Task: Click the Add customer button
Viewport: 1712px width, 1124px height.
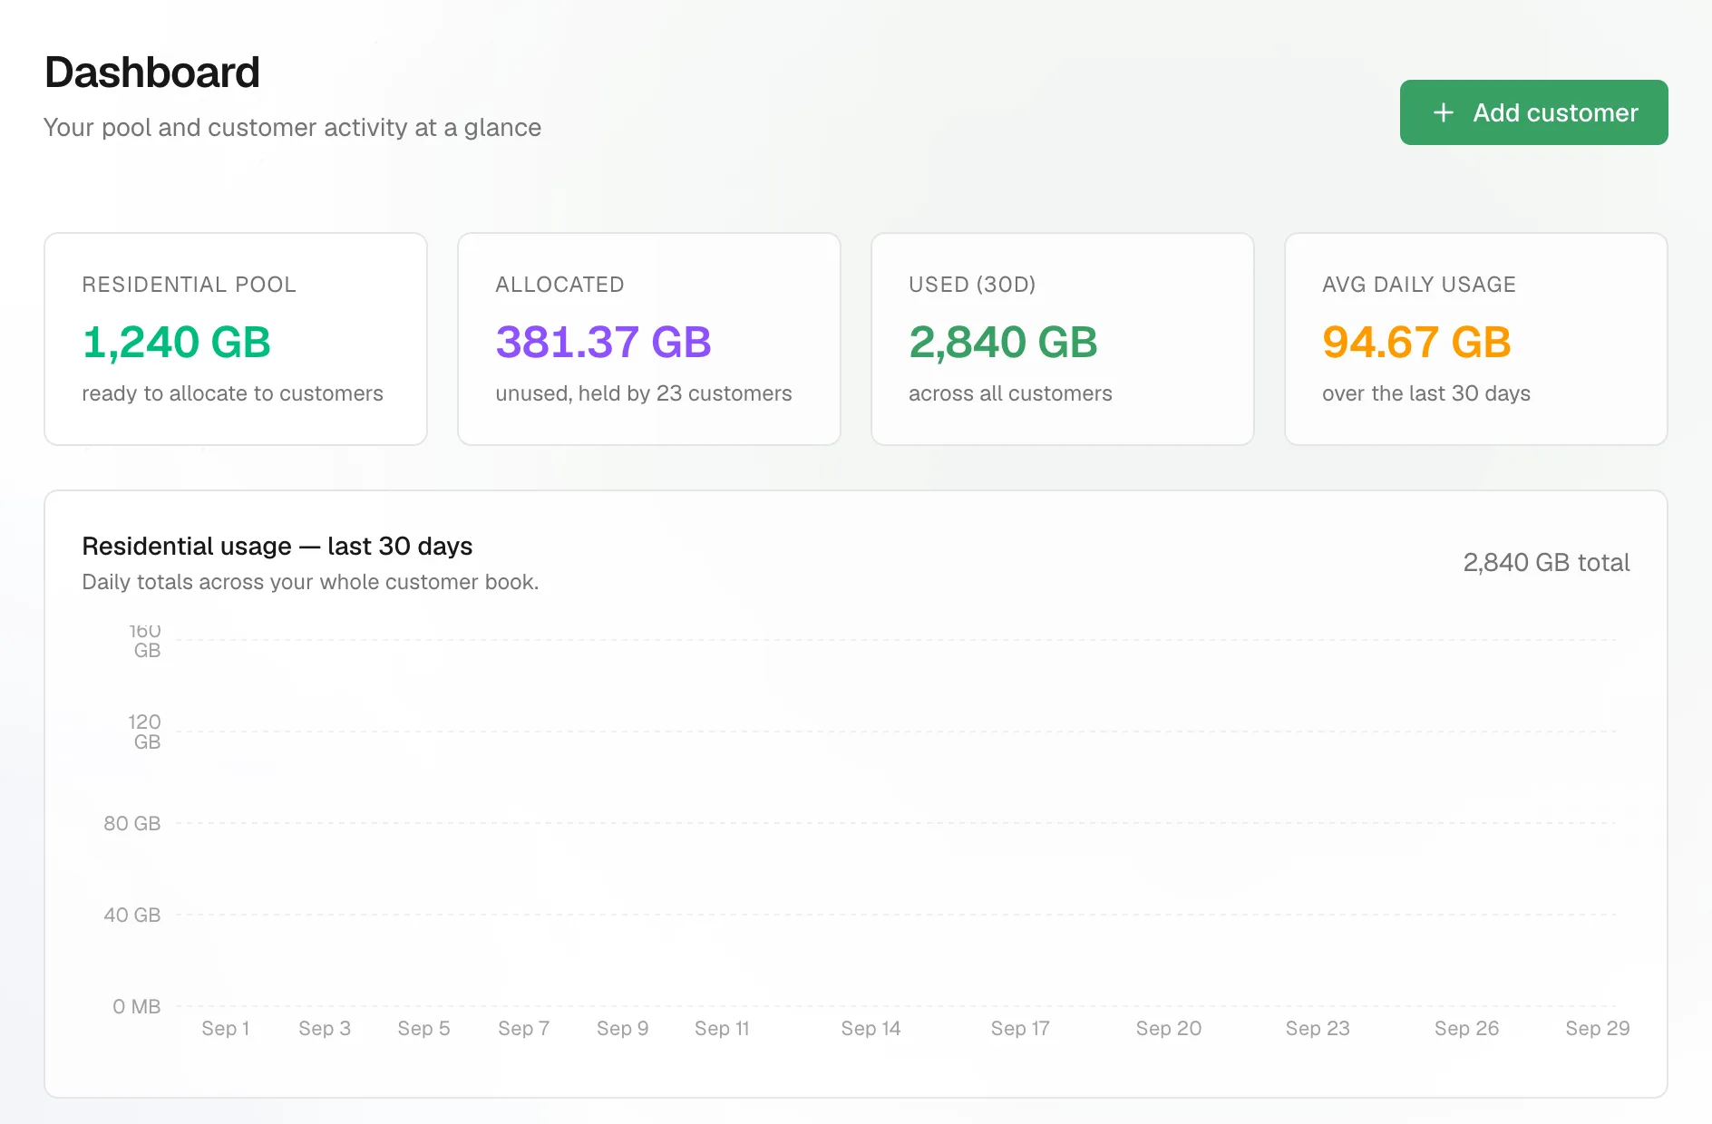Action: click(x=1533, y=112)
